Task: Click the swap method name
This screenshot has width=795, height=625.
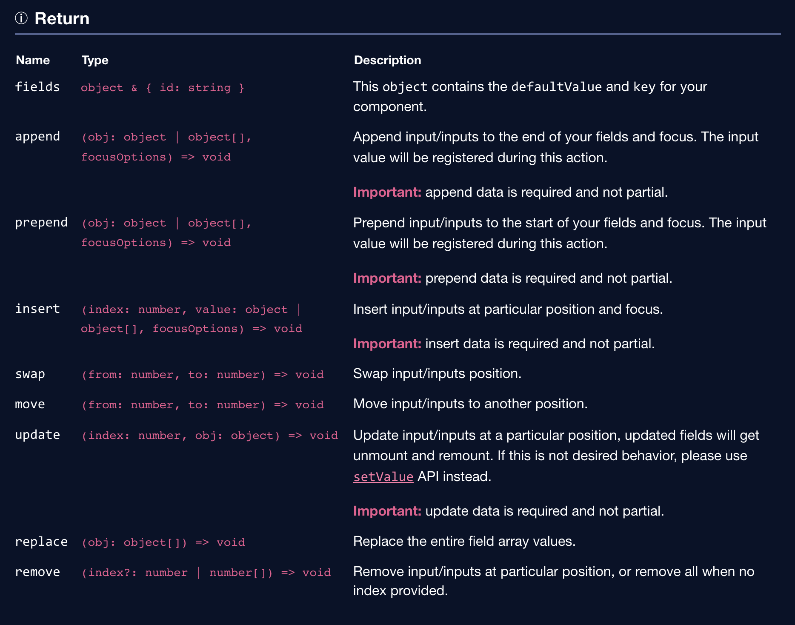Action: tap(30, 373)
